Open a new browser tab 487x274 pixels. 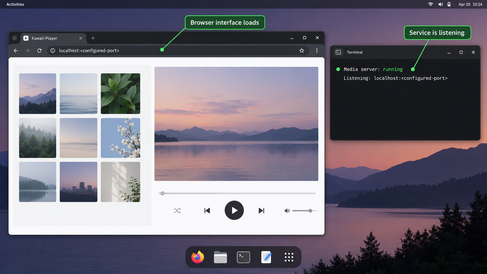tap(93, 38)
